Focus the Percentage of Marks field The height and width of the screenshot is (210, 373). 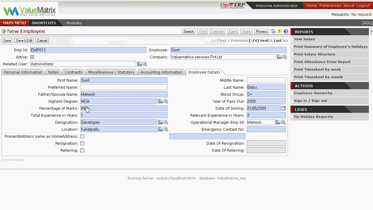[x=124, y=108]
